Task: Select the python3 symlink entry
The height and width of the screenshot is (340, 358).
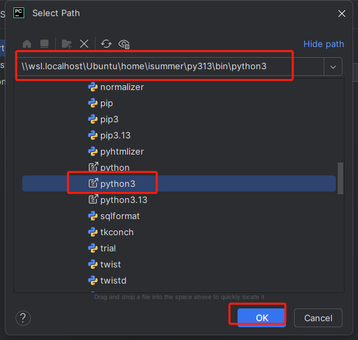Action: (x=179, y=183)
